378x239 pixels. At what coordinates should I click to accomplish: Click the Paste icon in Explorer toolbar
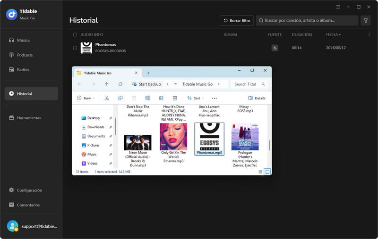(x=134, y=98)
